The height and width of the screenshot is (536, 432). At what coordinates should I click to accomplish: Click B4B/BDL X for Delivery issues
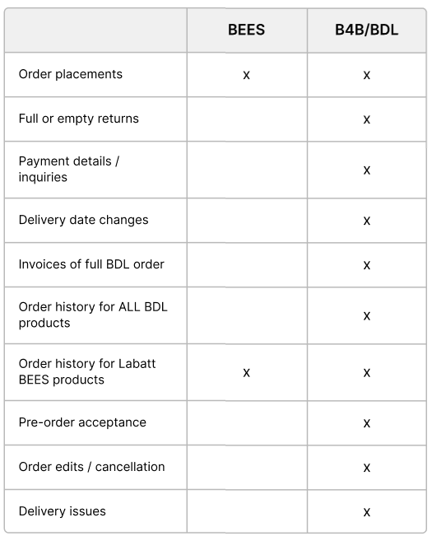pyautogui.click(x=366, y=512)
